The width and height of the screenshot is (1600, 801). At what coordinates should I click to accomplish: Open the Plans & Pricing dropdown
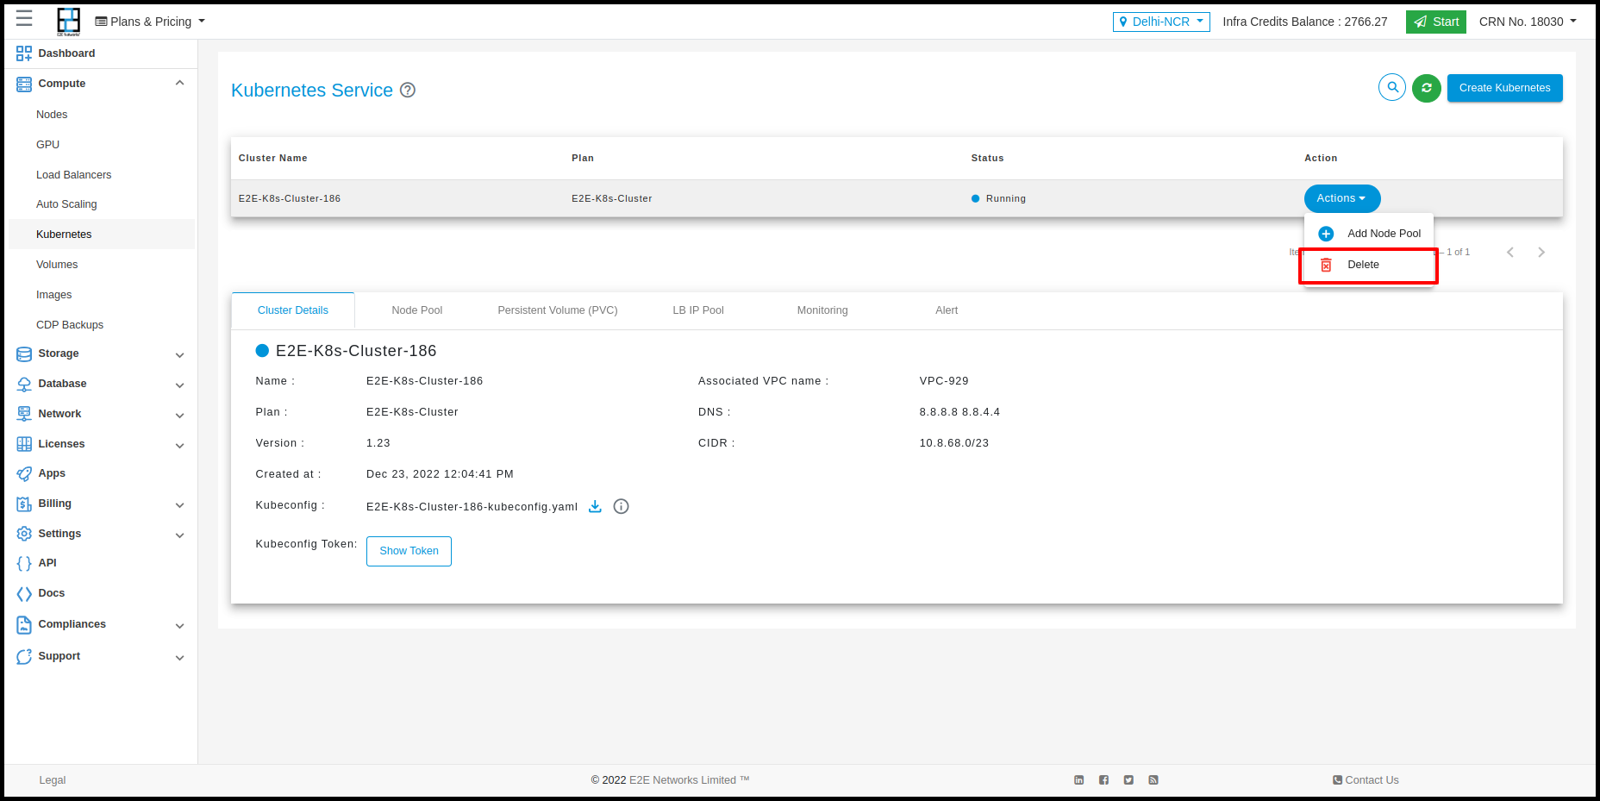[150, 22]
